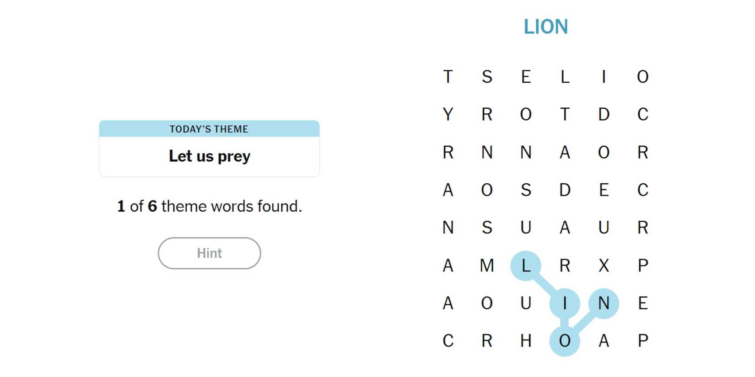Viewport: 755px width, 377px height.
Task: Tap the letter T in the second row
Action: 565,114
